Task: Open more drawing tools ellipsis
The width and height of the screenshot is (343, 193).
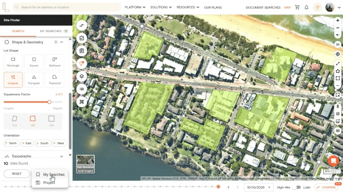Action: pyautogui.click(x=338, y=86)
